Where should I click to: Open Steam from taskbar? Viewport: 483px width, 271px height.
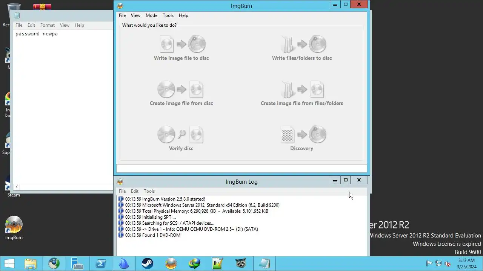tap(148, 263)
